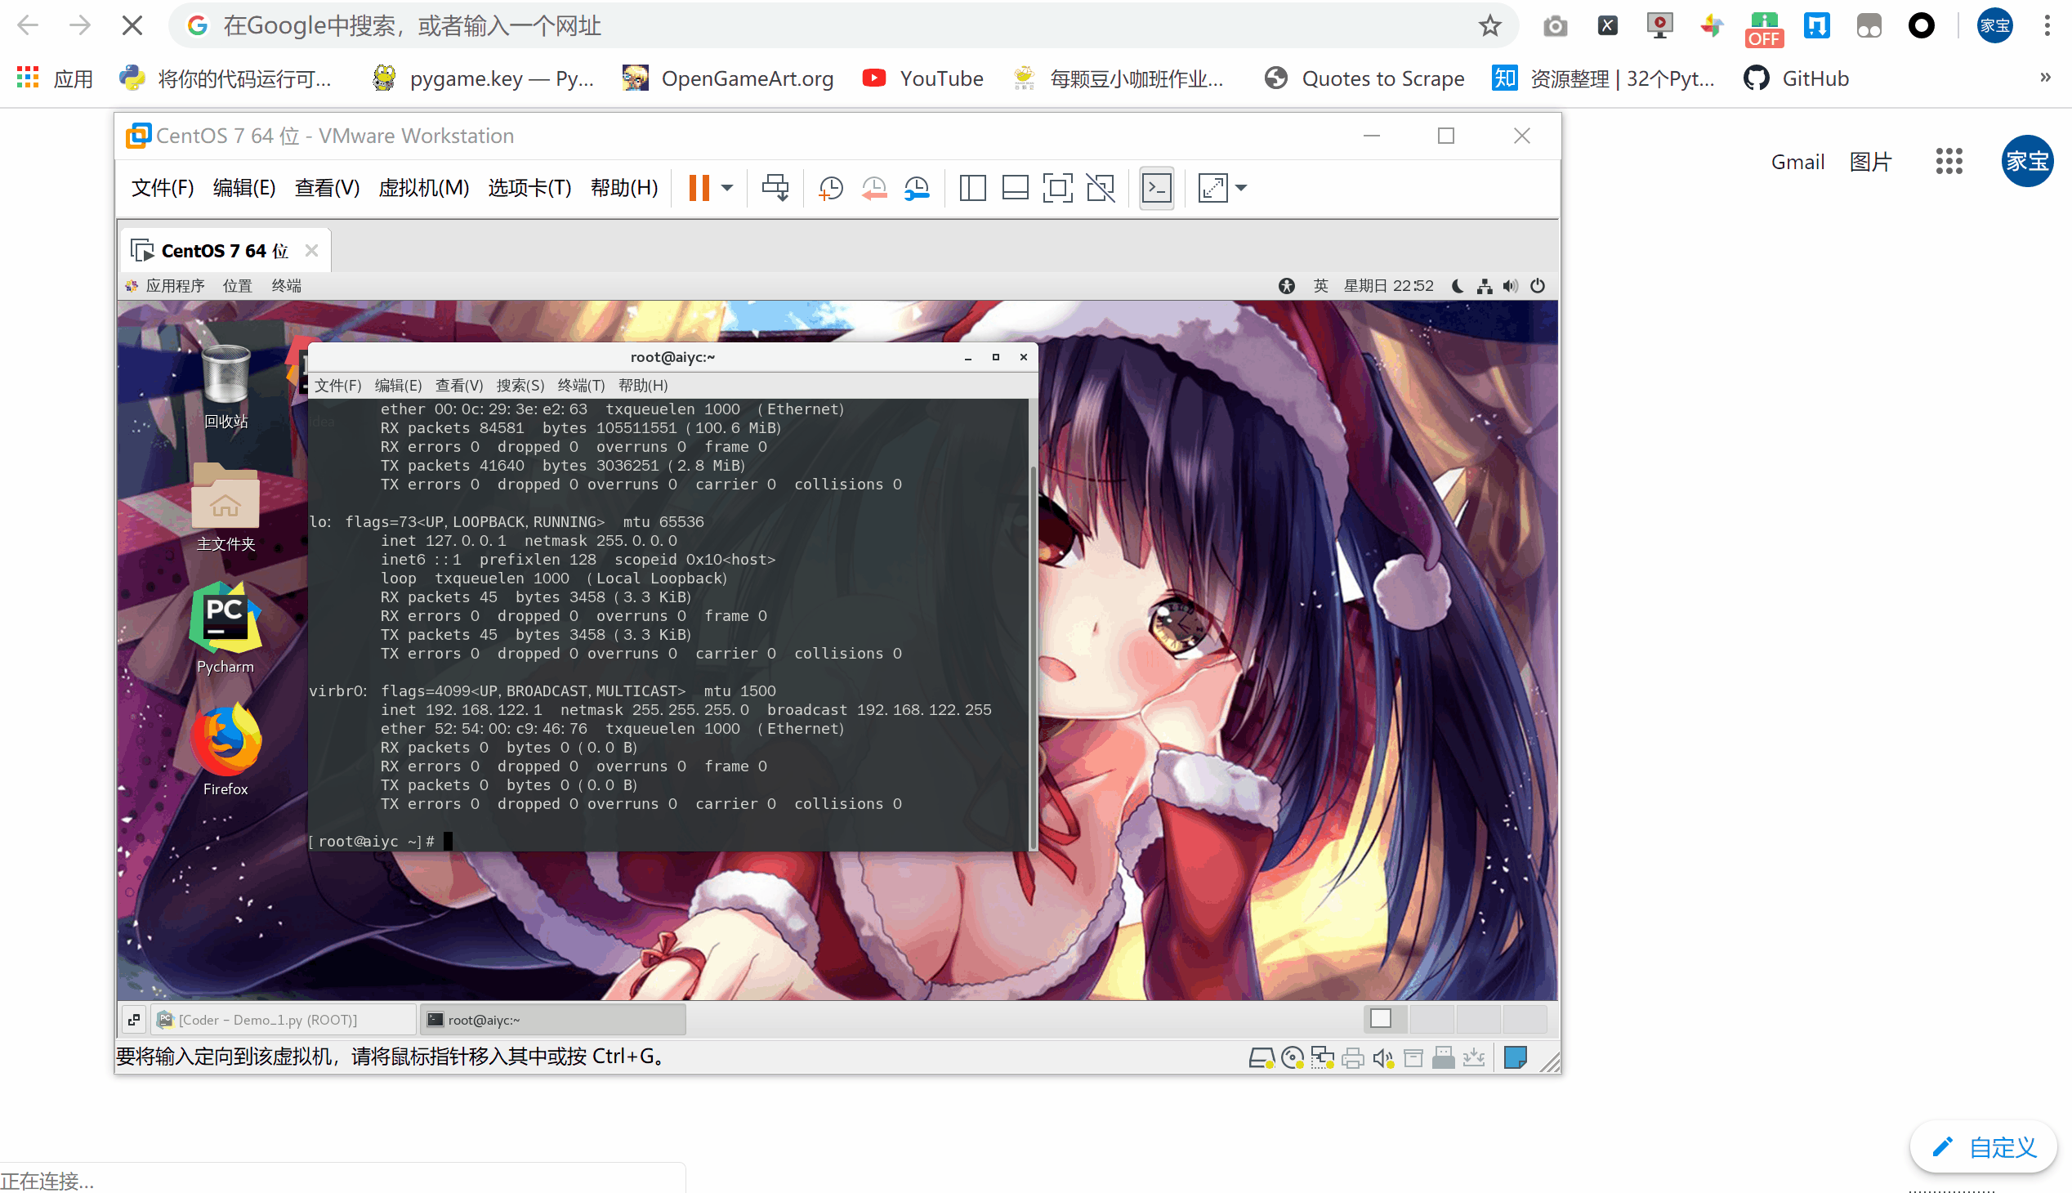Click the 自定义 customize button

[1984, 1146]
